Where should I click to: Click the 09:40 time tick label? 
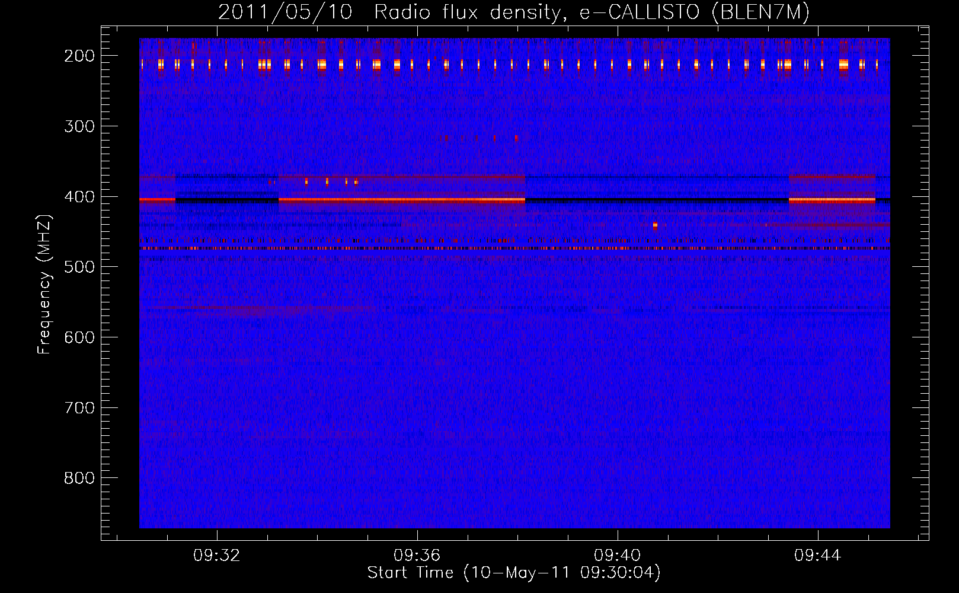click(x=618, y=555)
